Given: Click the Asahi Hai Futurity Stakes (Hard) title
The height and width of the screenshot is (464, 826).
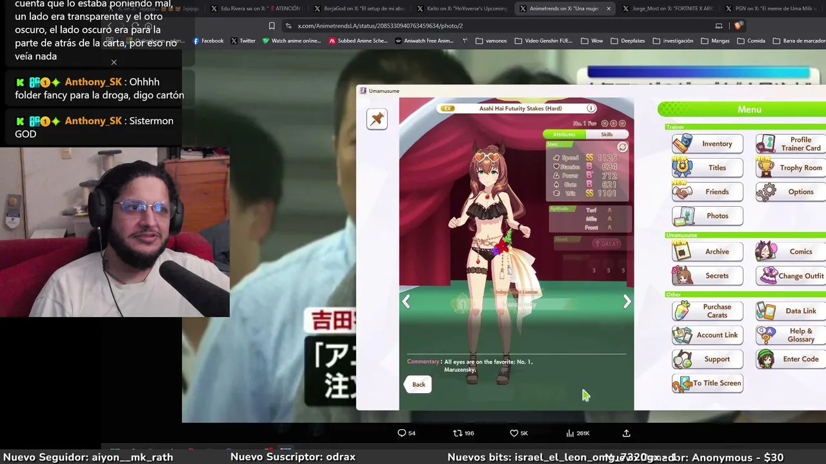Looking at the screenshot, I should (520, 108).
